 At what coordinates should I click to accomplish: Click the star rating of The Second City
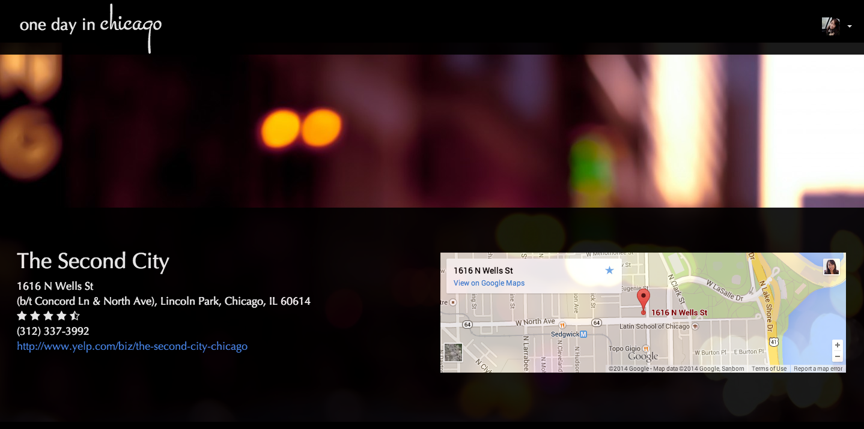[48, 316]
